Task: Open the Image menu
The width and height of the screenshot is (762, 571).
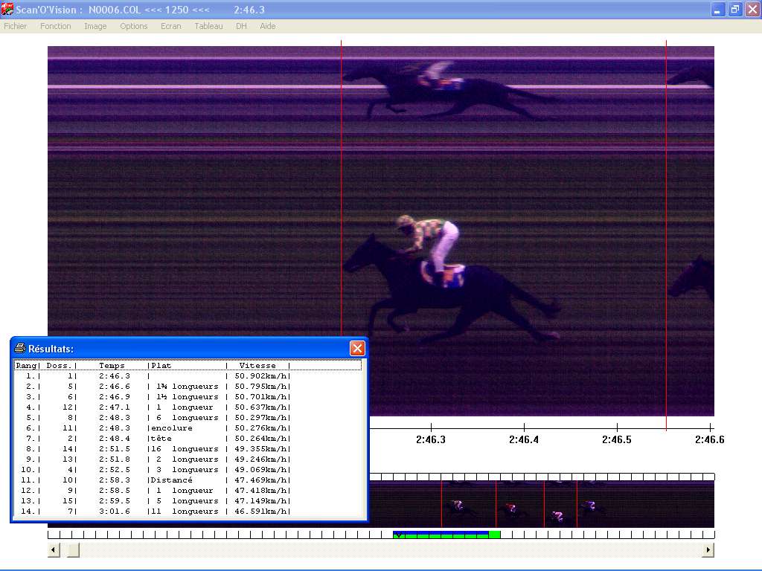Action: (x=95, y=26)
